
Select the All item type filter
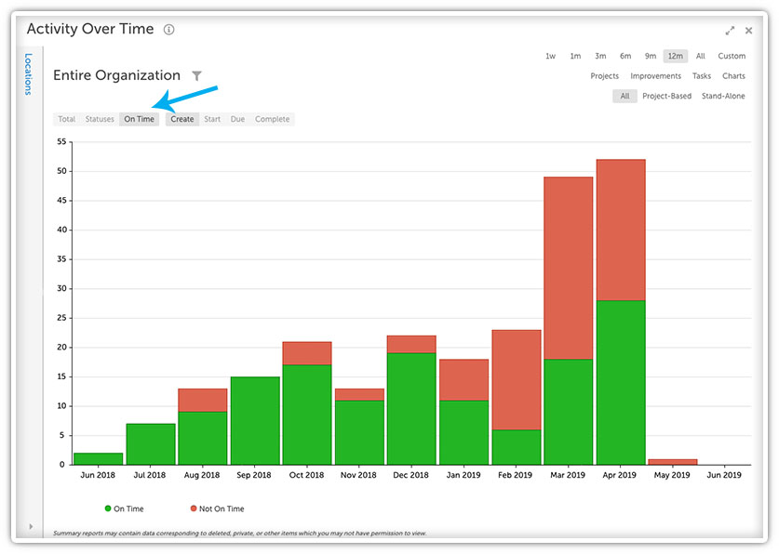[625, 97]
